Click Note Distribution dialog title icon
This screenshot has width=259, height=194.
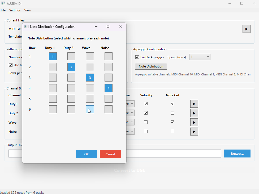(x=27, y=26)
